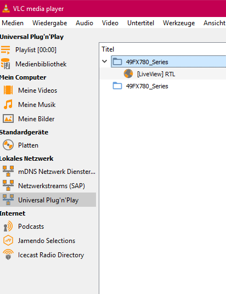Collapse the expanded 49FX780_Series folder
Image resolution: width=226 pixels, height=294 pixels.
(105, 61)
